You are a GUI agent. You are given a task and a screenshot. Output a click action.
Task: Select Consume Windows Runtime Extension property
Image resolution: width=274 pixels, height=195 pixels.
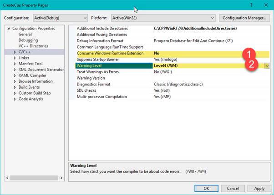click(x=110, y=53)
